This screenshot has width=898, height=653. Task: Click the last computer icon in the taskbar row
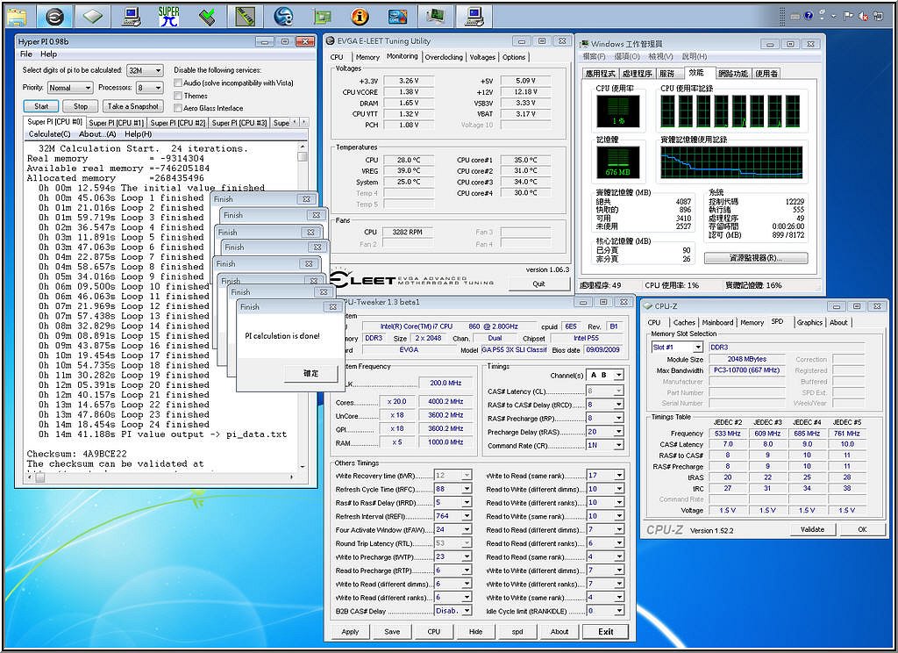tap(474, 16)
